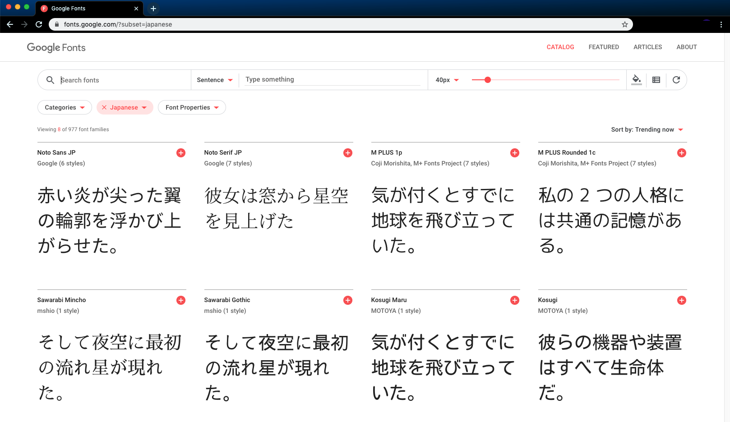Remove the Japanese filter with X icon
730x422 pixels.
click(104, 107)
